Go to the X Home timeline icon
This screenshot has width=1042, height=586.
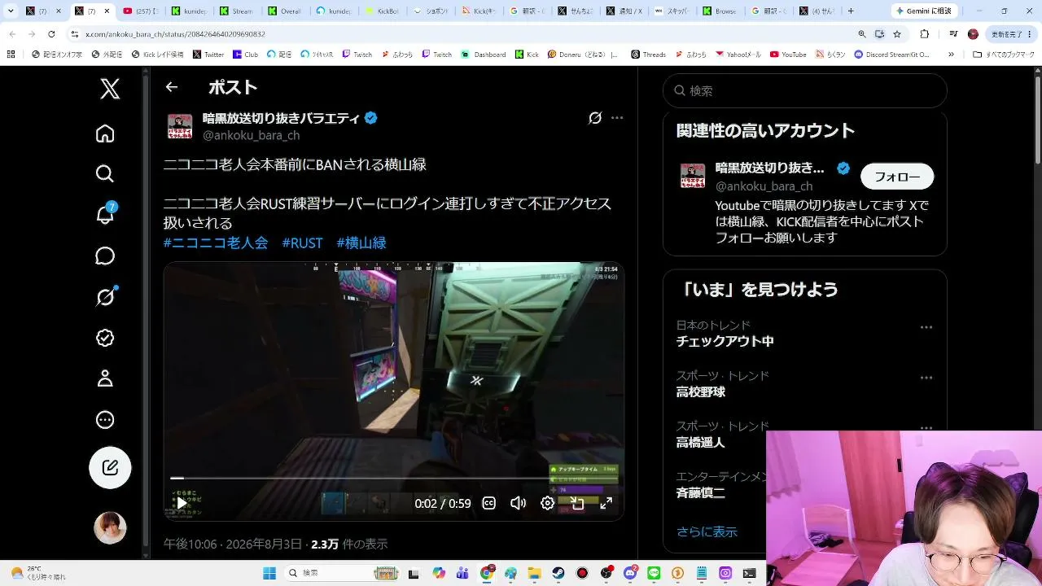pyautogui.click(x=105, y=133)
